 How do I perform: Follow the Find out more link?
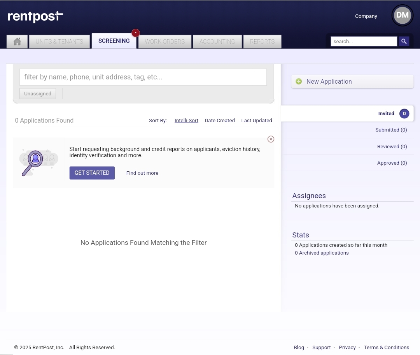pos(142,173)
